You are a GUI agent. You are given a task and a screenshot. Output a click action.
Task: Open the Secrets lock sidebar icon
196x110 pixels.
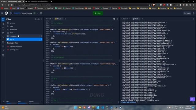3,33
